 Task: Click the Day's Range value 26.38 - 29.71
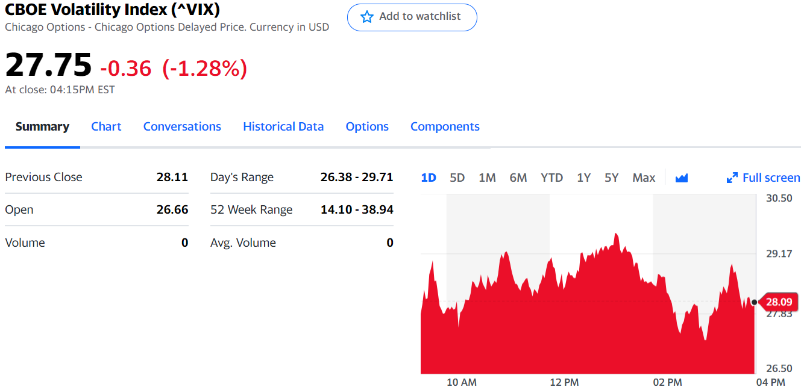357,177
